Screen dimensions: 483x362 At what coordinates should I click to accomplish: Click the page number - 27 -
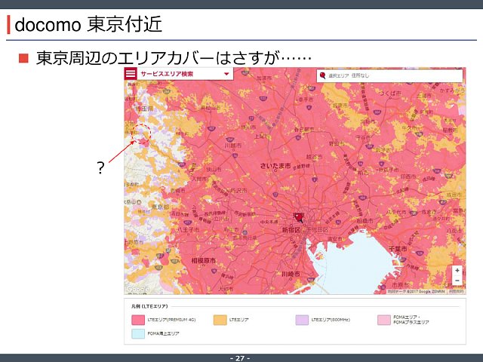point(240,358)
